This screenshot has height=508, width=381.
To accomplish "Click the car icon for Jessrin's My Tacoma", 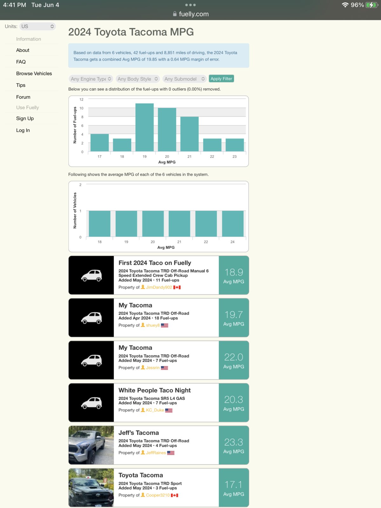I will 91,360.
